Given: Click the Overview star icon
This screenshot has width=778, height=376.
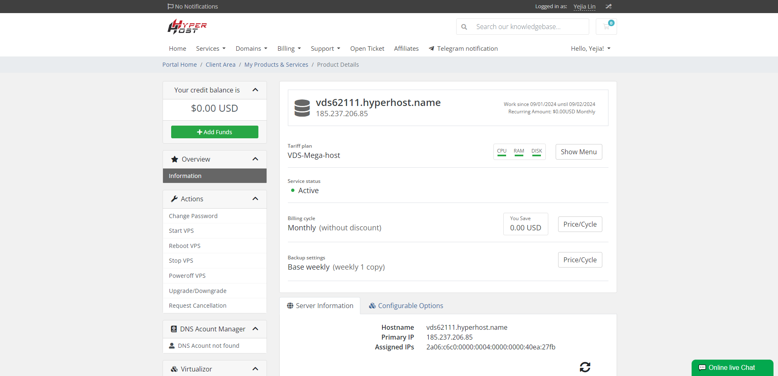Looking at the screenshot, I should (x=174, y=159).
